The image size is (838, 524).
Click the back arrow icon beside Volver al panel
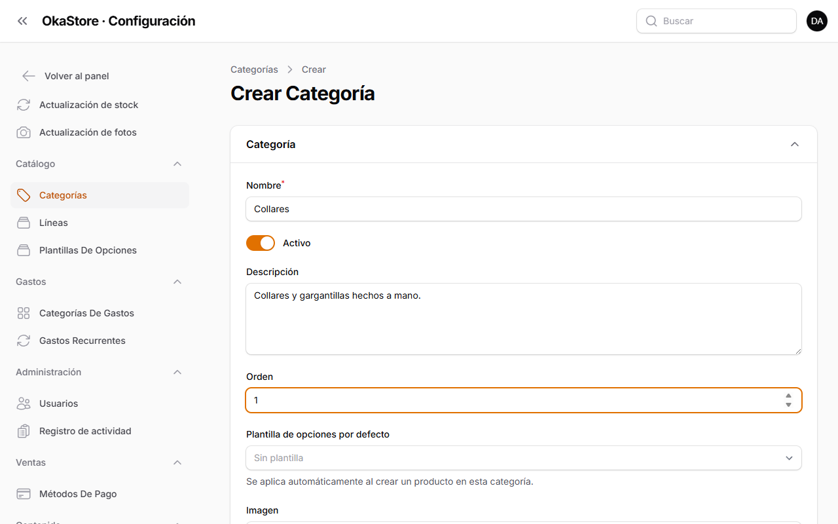[x=28, y=76]
